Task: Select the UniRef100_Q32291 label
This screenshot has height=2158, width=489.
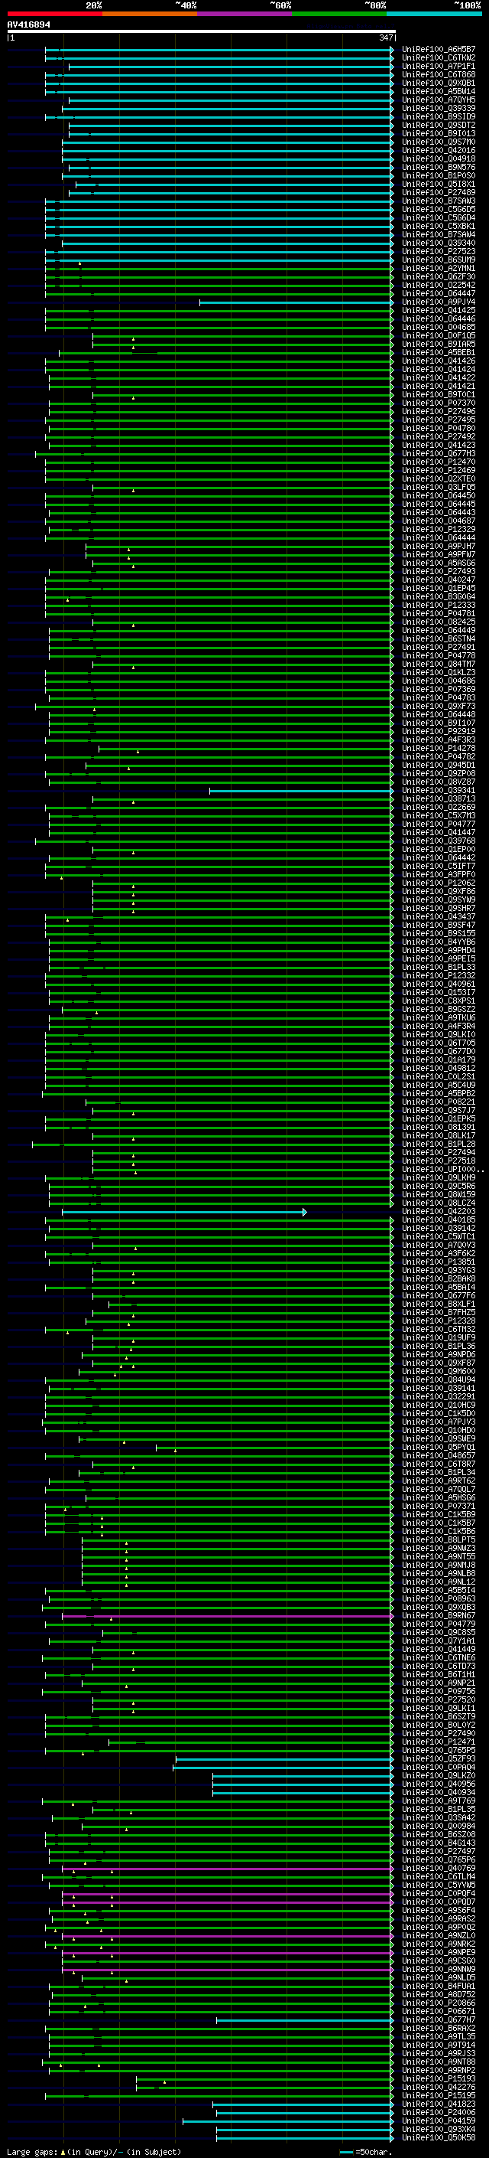Action: (x=438, y=1396)
